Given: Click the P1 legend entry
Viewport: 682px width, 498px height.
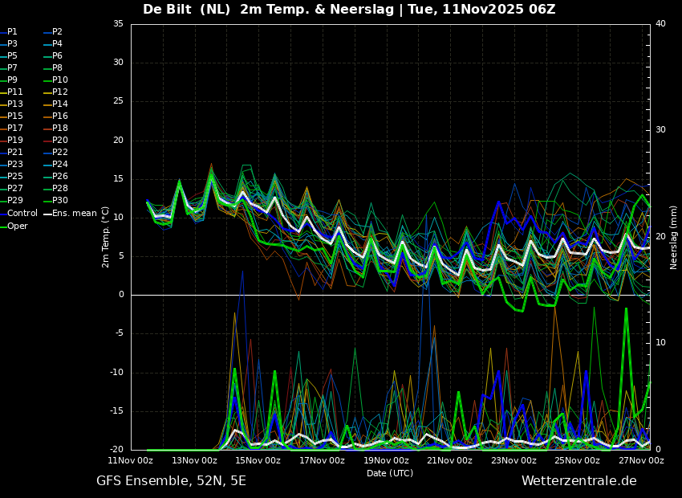Looking at the screenshot, I should pos(9,32).
